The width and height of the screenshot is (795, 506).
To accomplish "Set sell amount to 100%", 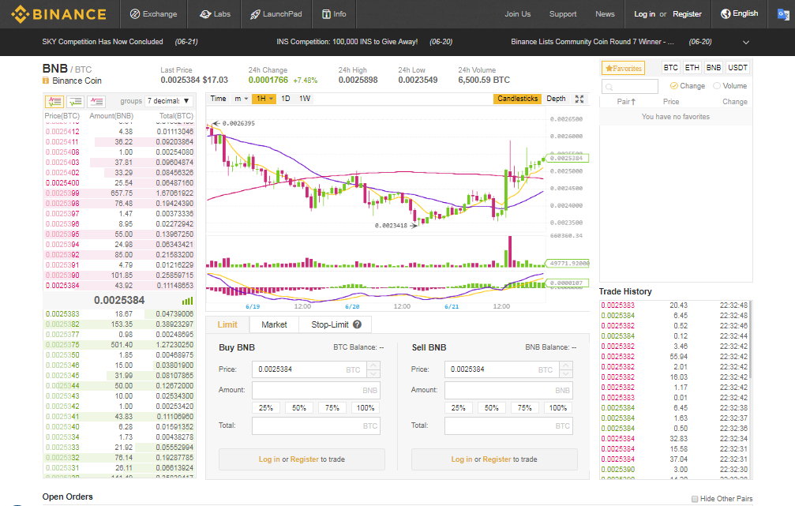I will (x=558, y=407).
